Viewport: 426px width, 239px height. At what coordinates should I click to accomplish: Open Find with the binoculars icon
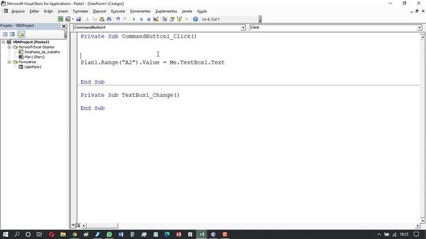pos(109,19)
